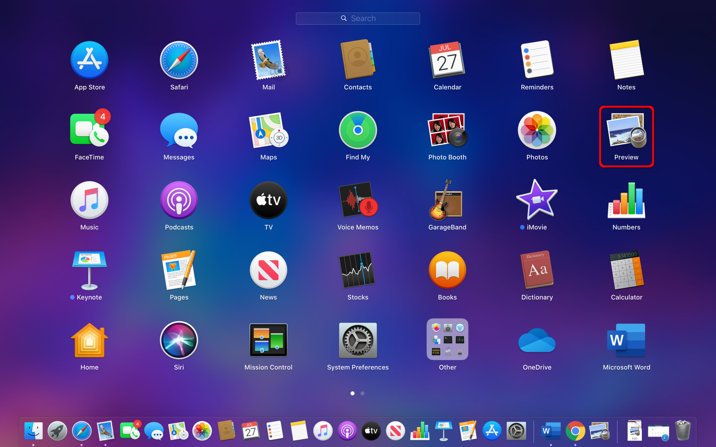Screen dimensions: 716x447
Task: Open the Search input field
Action: pyautogui.click(x=358, y=18)
